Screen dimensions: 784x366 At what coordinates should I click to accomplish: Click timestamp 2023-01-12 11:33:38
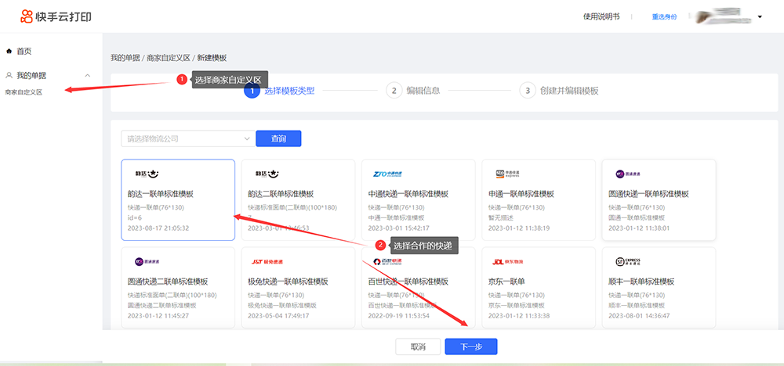point(519,316)
